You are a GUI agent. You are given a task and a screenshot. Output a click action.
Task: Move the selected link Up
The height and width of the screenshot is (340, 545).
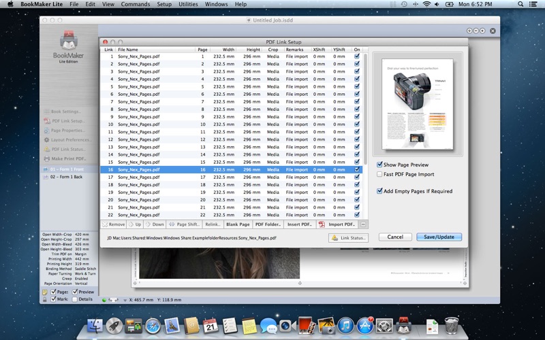(134, 224)
